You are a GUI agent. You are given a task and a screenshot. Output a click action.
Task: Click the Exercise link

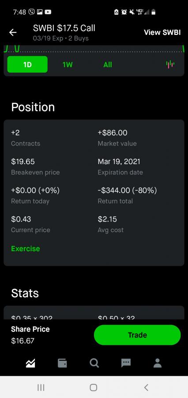(x=25, y=249)
